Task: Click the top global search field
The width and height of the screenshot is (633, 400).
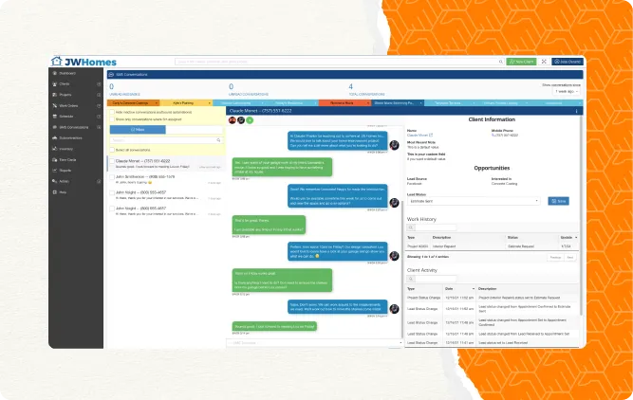Action: click(340, 62)
